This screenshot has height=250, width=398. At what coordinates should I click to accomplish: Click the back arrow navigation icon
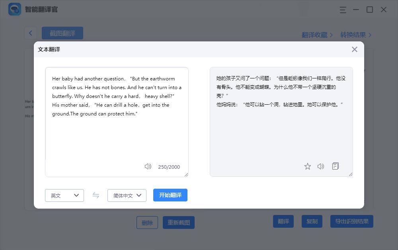31,33
